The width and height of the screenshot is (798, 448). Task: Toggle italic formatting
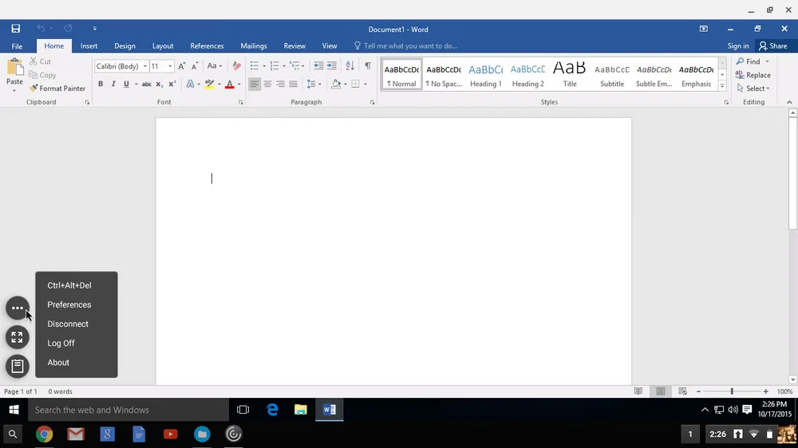tap(113, 84)
